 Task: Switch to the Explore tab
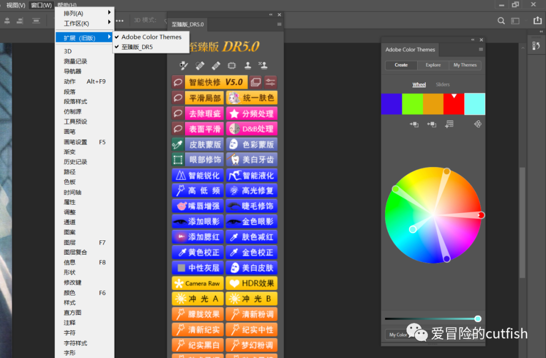click(433, 65)
